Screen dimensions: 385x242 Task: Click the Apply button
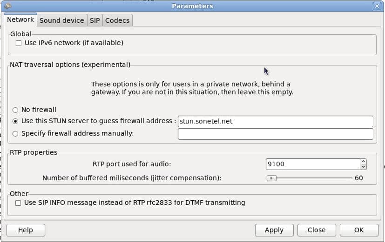coord(274,230)
